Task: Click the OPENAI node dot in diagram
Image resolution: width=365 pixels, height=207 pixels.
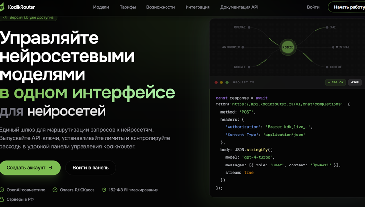Action: tap(249, 27)
